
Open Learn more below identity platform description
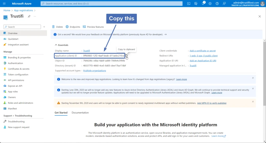point(218,136)
